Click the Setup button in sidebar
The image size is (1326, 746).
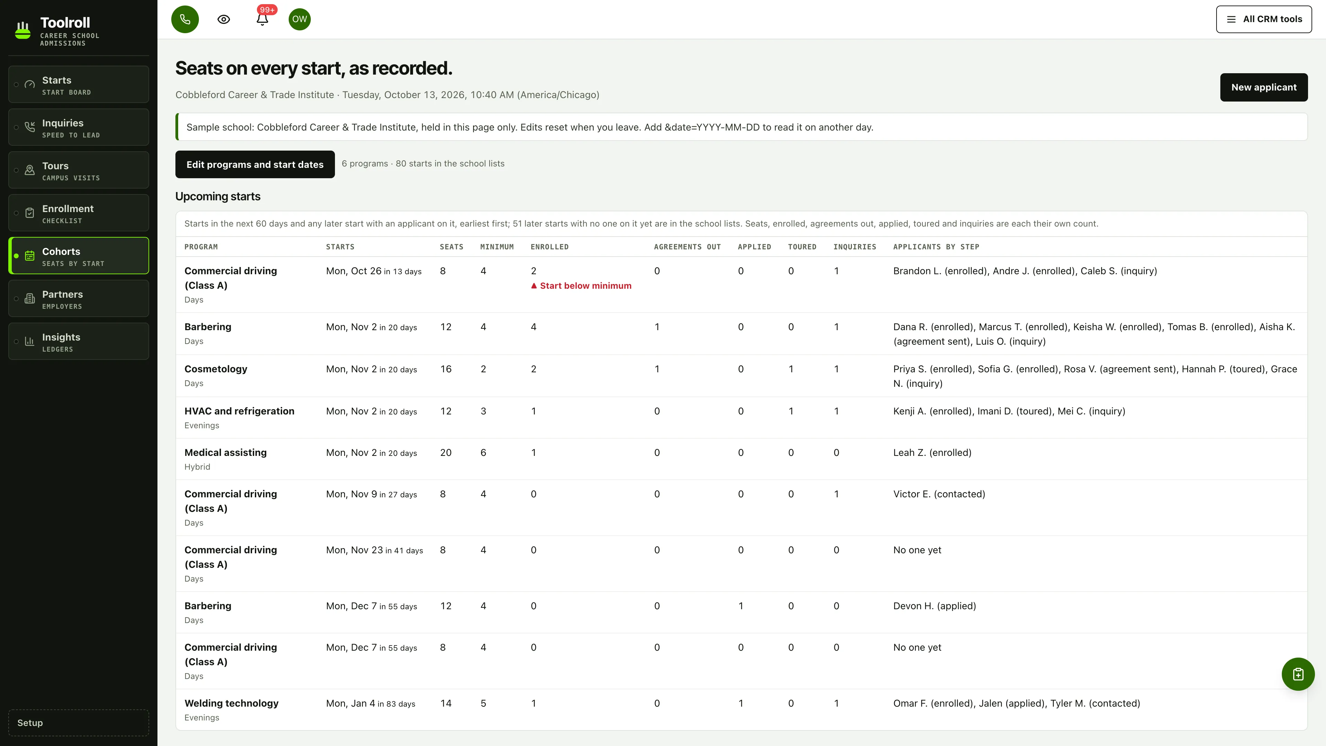[79, 723]
